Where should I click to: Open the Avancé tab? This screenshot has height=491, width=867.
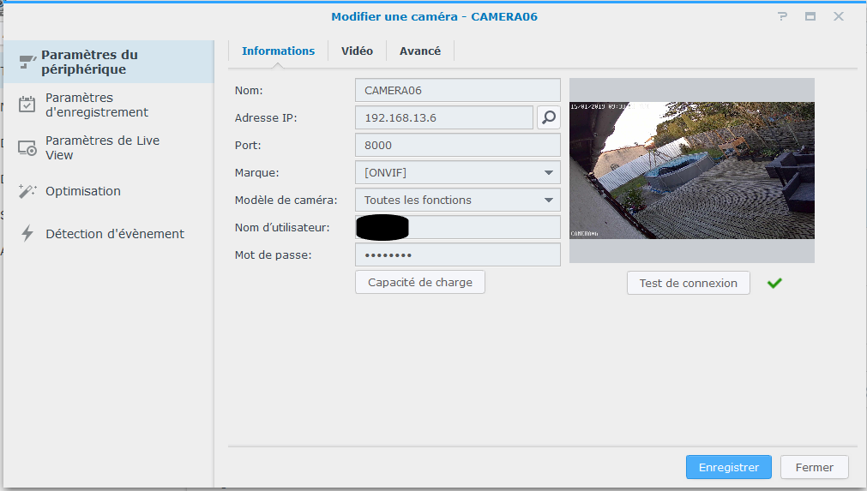419,51
